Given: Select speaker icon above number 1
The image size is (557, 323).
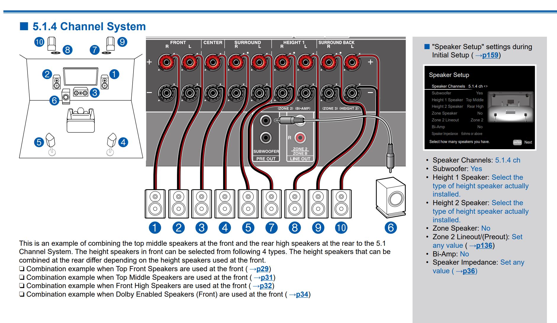Looking at the screenshot, I should [155, 204].
